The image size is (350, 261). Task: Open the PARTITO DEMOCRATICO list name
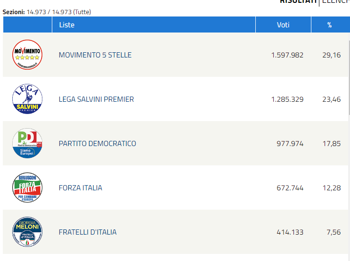tap(98, 144)
